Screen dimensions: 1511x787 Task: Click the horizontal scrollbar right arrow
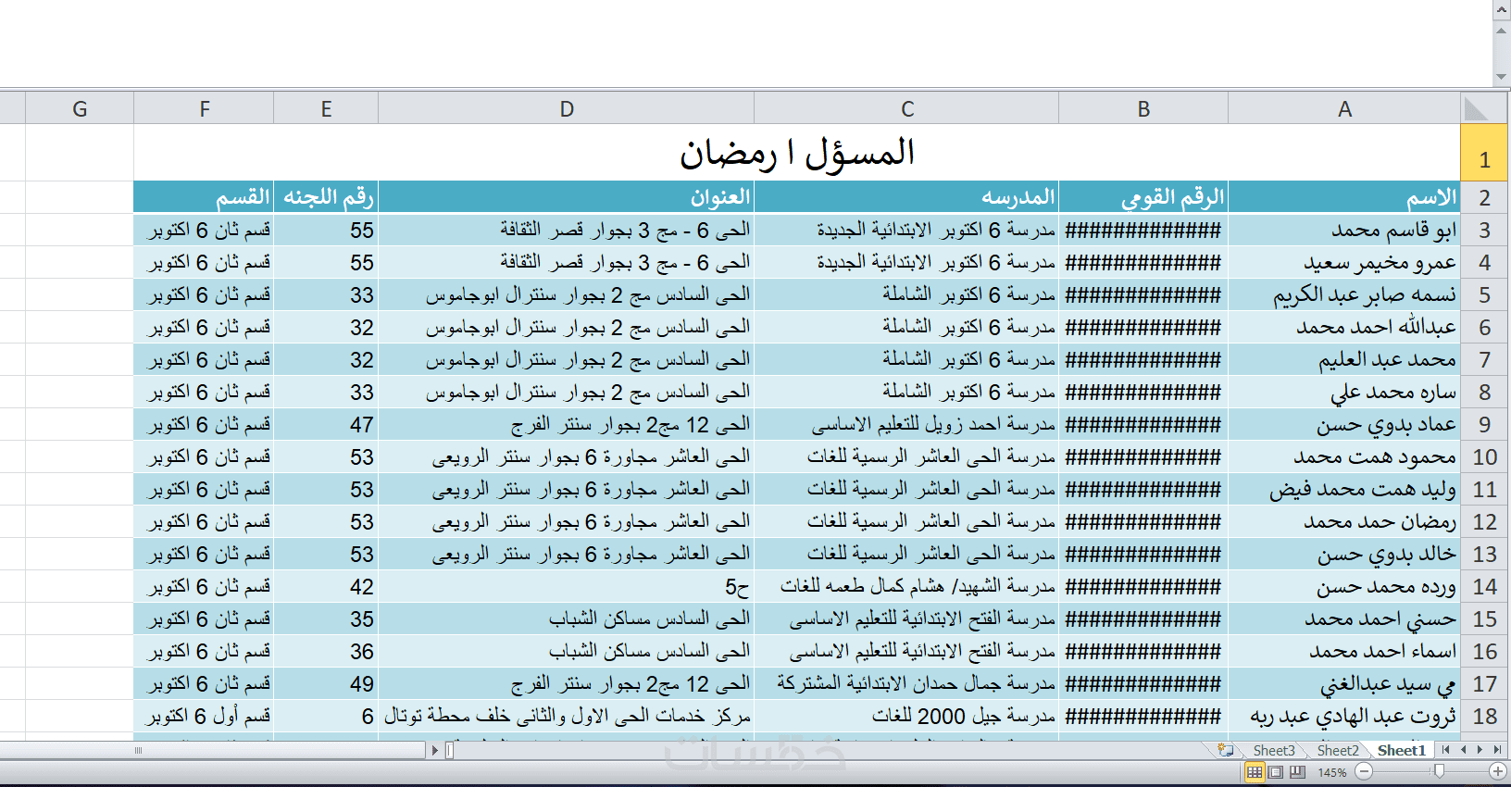435,750
